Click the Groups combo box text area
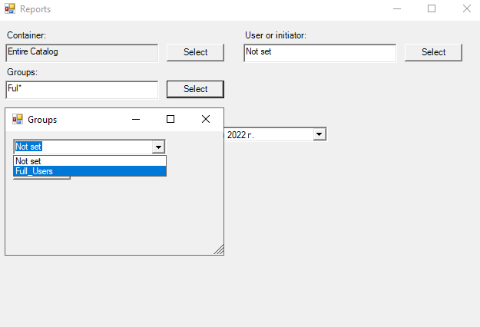The height and width of the screenshot is (327, 480). point(82,147)
